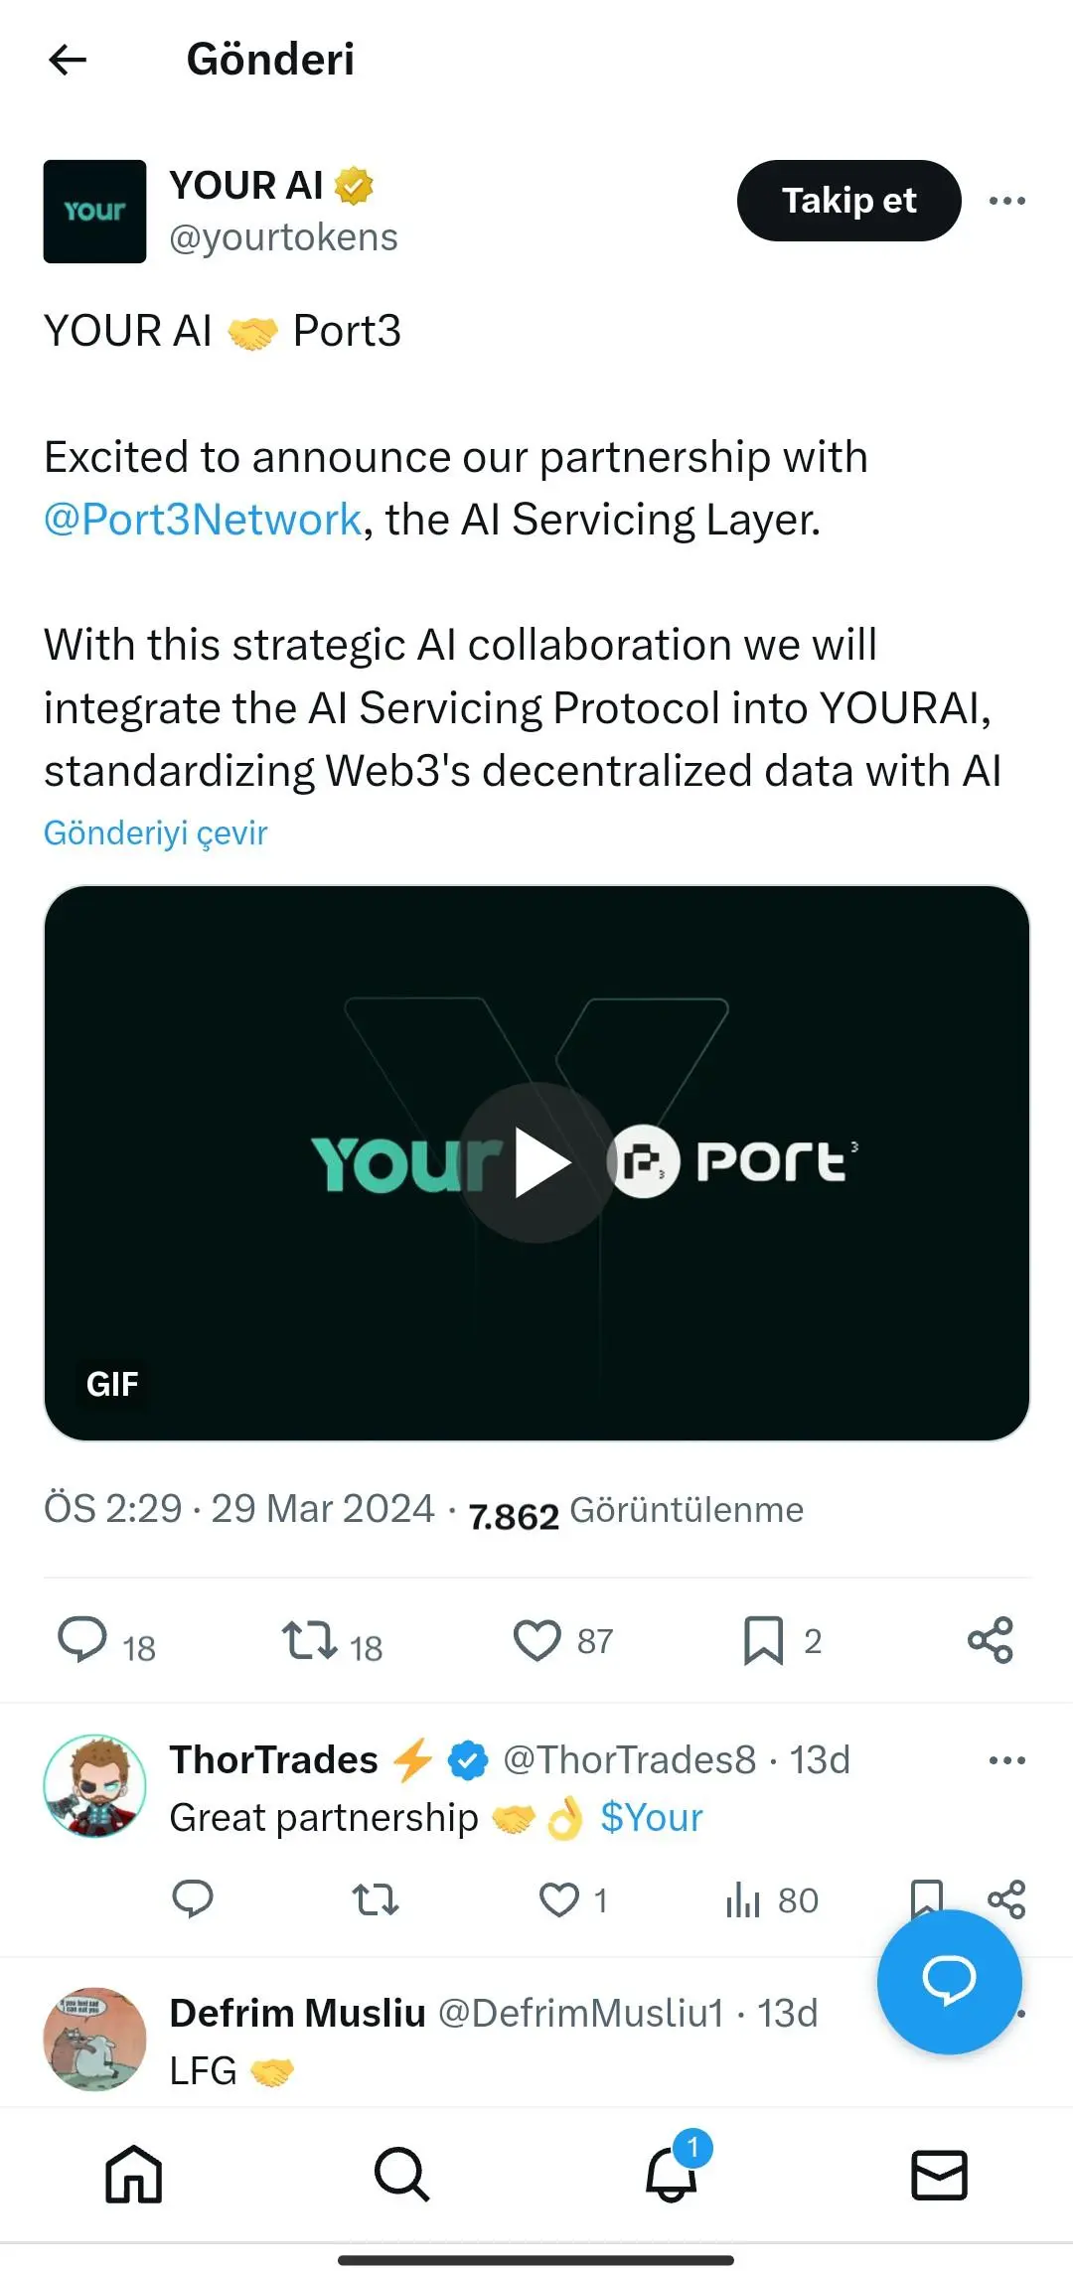Open the @Port3Network profile link

[x=202, y=520]
